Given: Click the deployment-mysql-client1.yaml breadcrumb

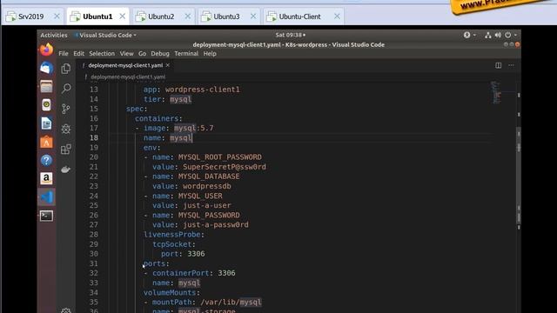Looking at the screenshot, I should click(128, 77).
